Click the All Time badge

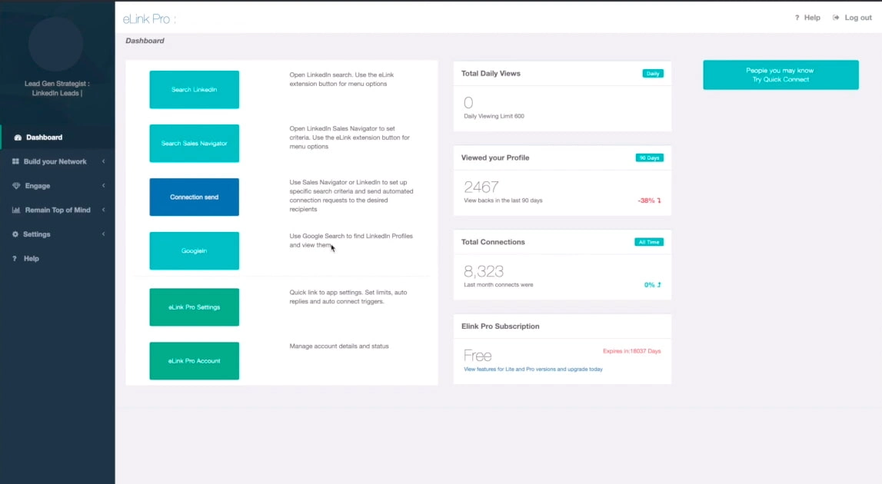(648, 242)
